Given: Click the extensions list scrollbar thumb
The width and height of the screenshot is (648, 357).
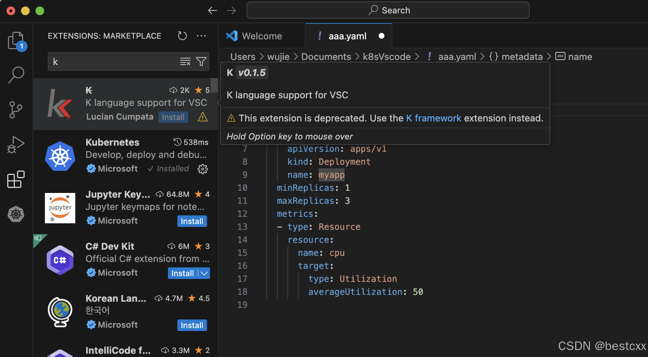Looking at the screenshot, I should tap(215, 85).
